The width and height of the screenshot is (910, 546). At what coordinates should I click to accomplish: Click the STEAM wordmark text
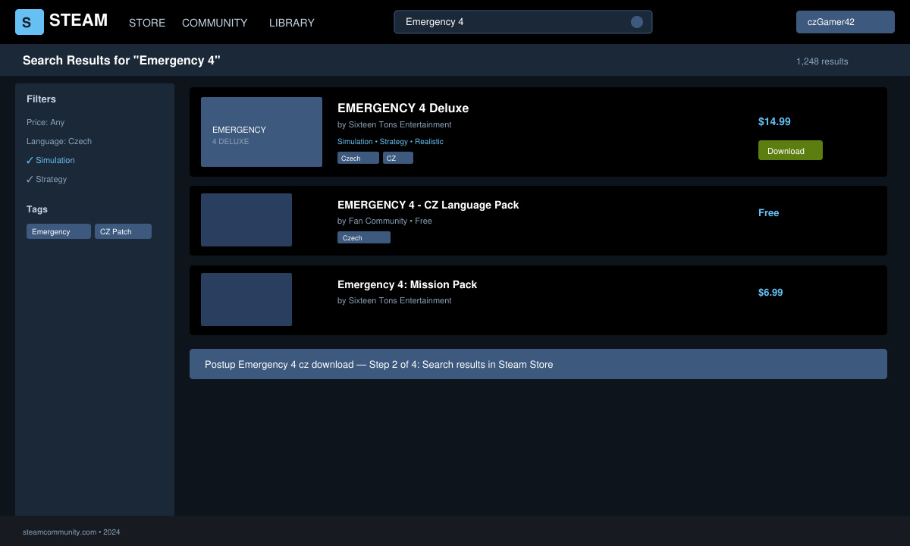point(78,20)
